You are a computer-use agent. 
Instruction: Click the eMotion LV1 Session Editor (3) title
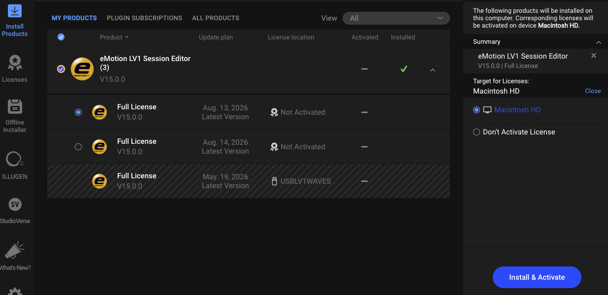coord(145,63)
